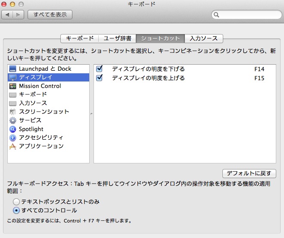Click ディスプレイの明度を上げる shortcut label

tap(148, 78)
